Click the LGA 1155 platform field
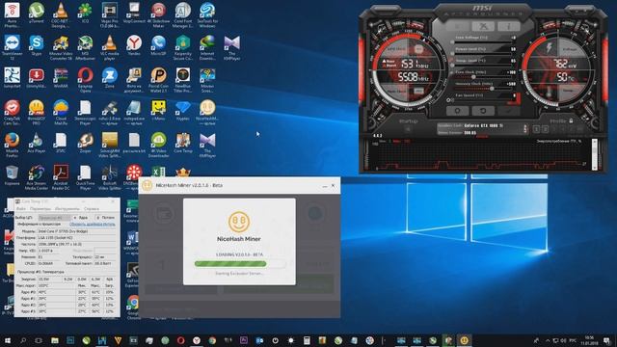 click(x=77, y=238)
